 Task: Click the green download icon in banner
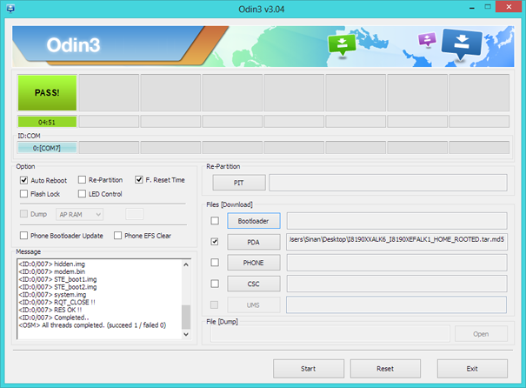tap(342, 45)
